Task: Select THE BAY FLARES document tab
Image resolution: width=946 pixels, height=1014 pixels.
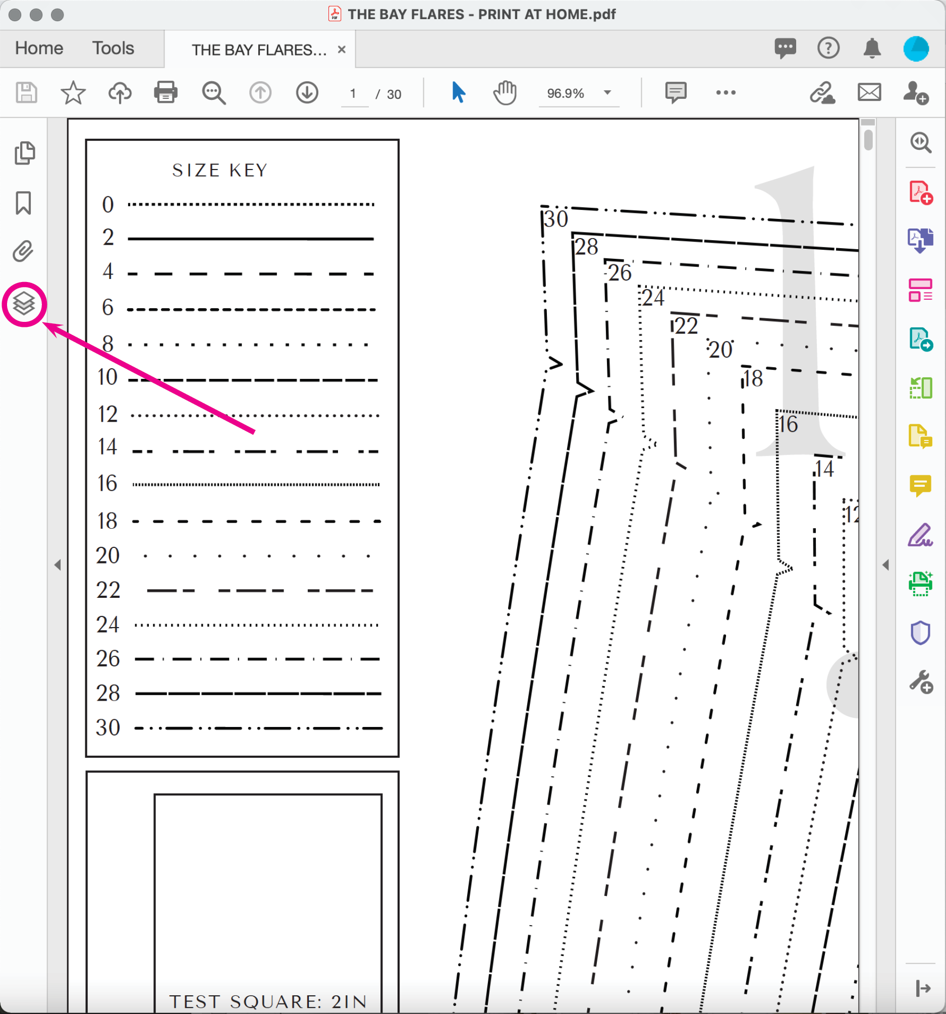Action: pyautogui.click(x=259, y=49)
